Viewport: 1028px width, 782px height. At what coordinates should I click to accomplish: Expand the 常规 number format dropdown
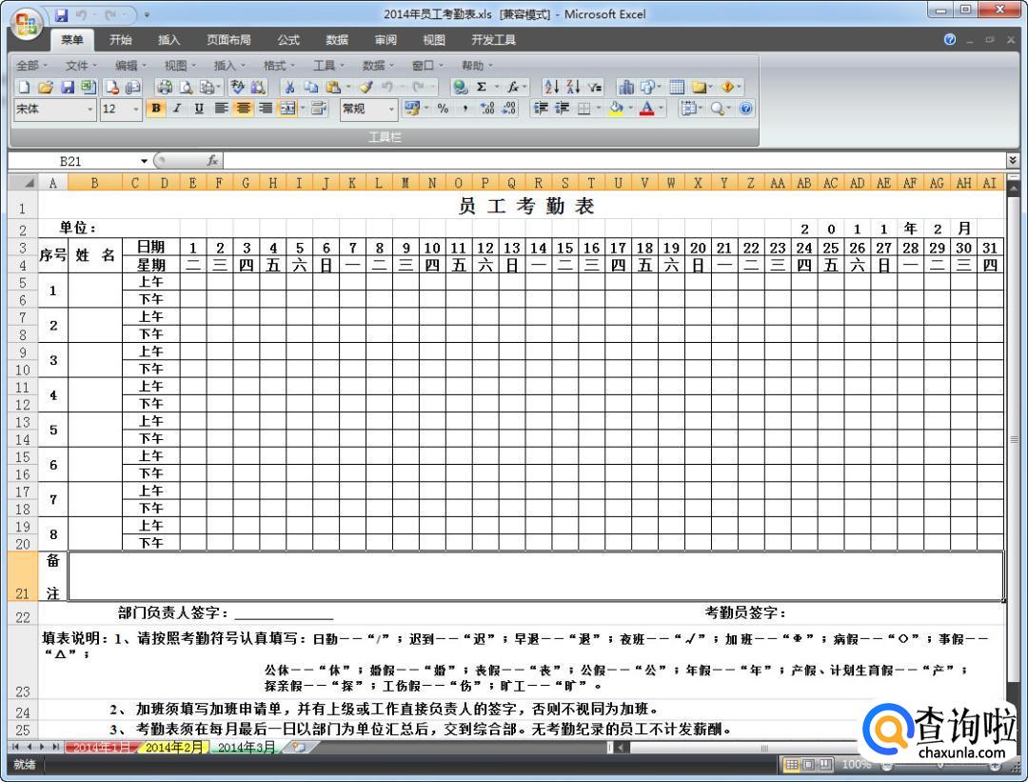point(391,109)
